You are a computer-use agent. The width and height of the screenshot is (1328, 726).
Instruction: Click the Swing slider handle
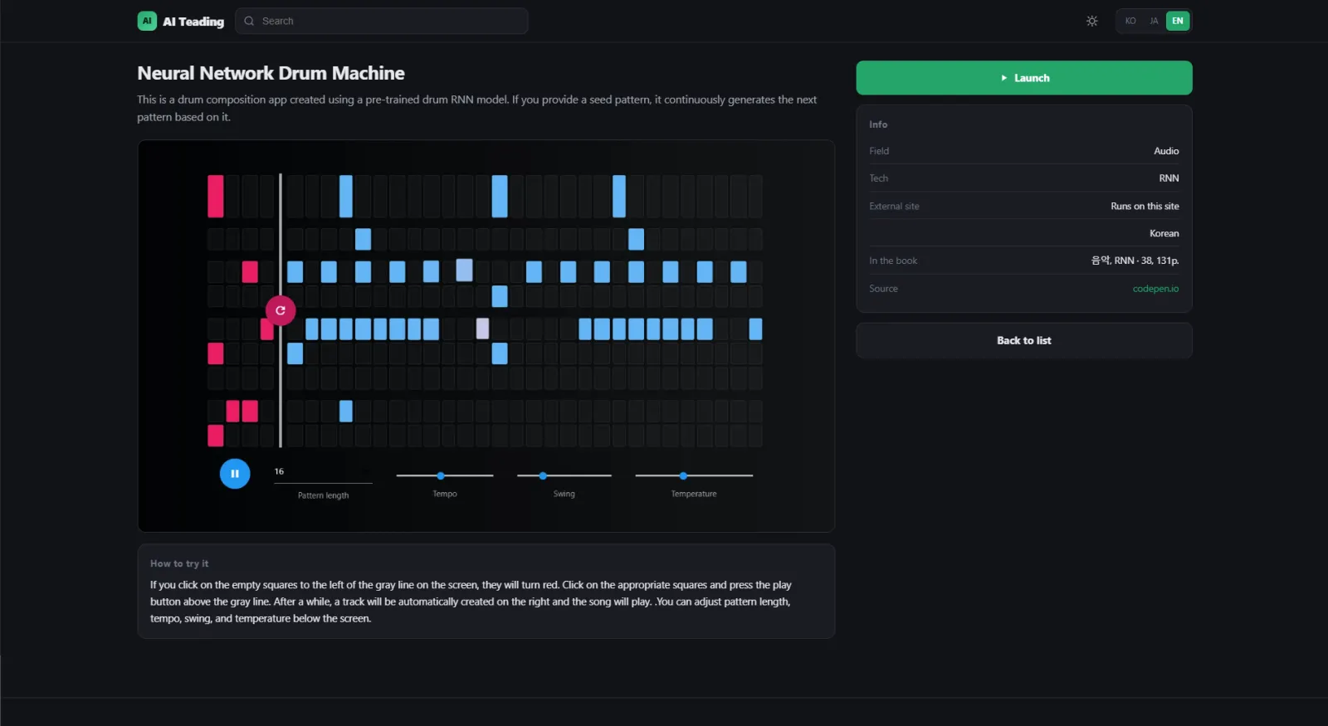pos(543,475)
